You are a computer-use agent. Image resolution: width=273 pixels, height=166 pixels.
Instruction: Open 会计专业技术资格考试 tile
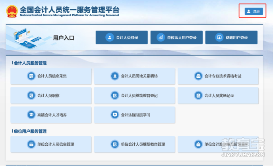coord(218,76)
